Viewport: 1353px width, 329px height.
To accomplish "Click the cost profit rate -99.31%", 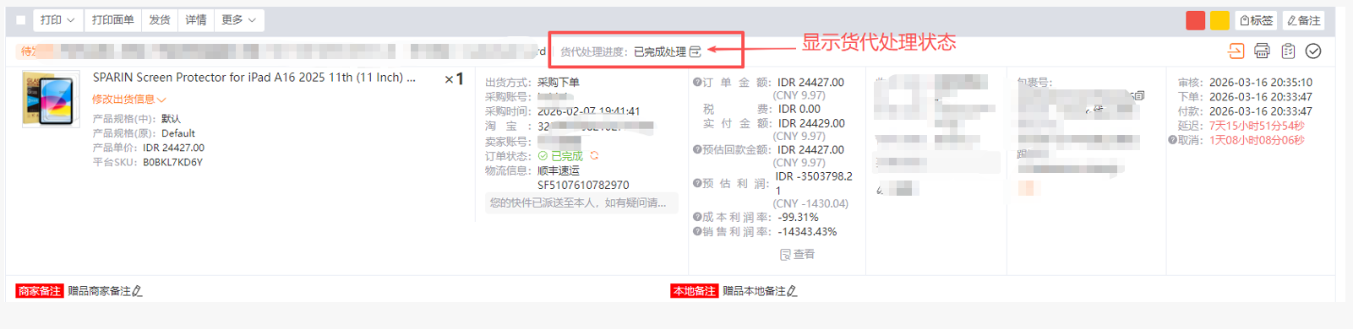I will [x=798, y=217].
